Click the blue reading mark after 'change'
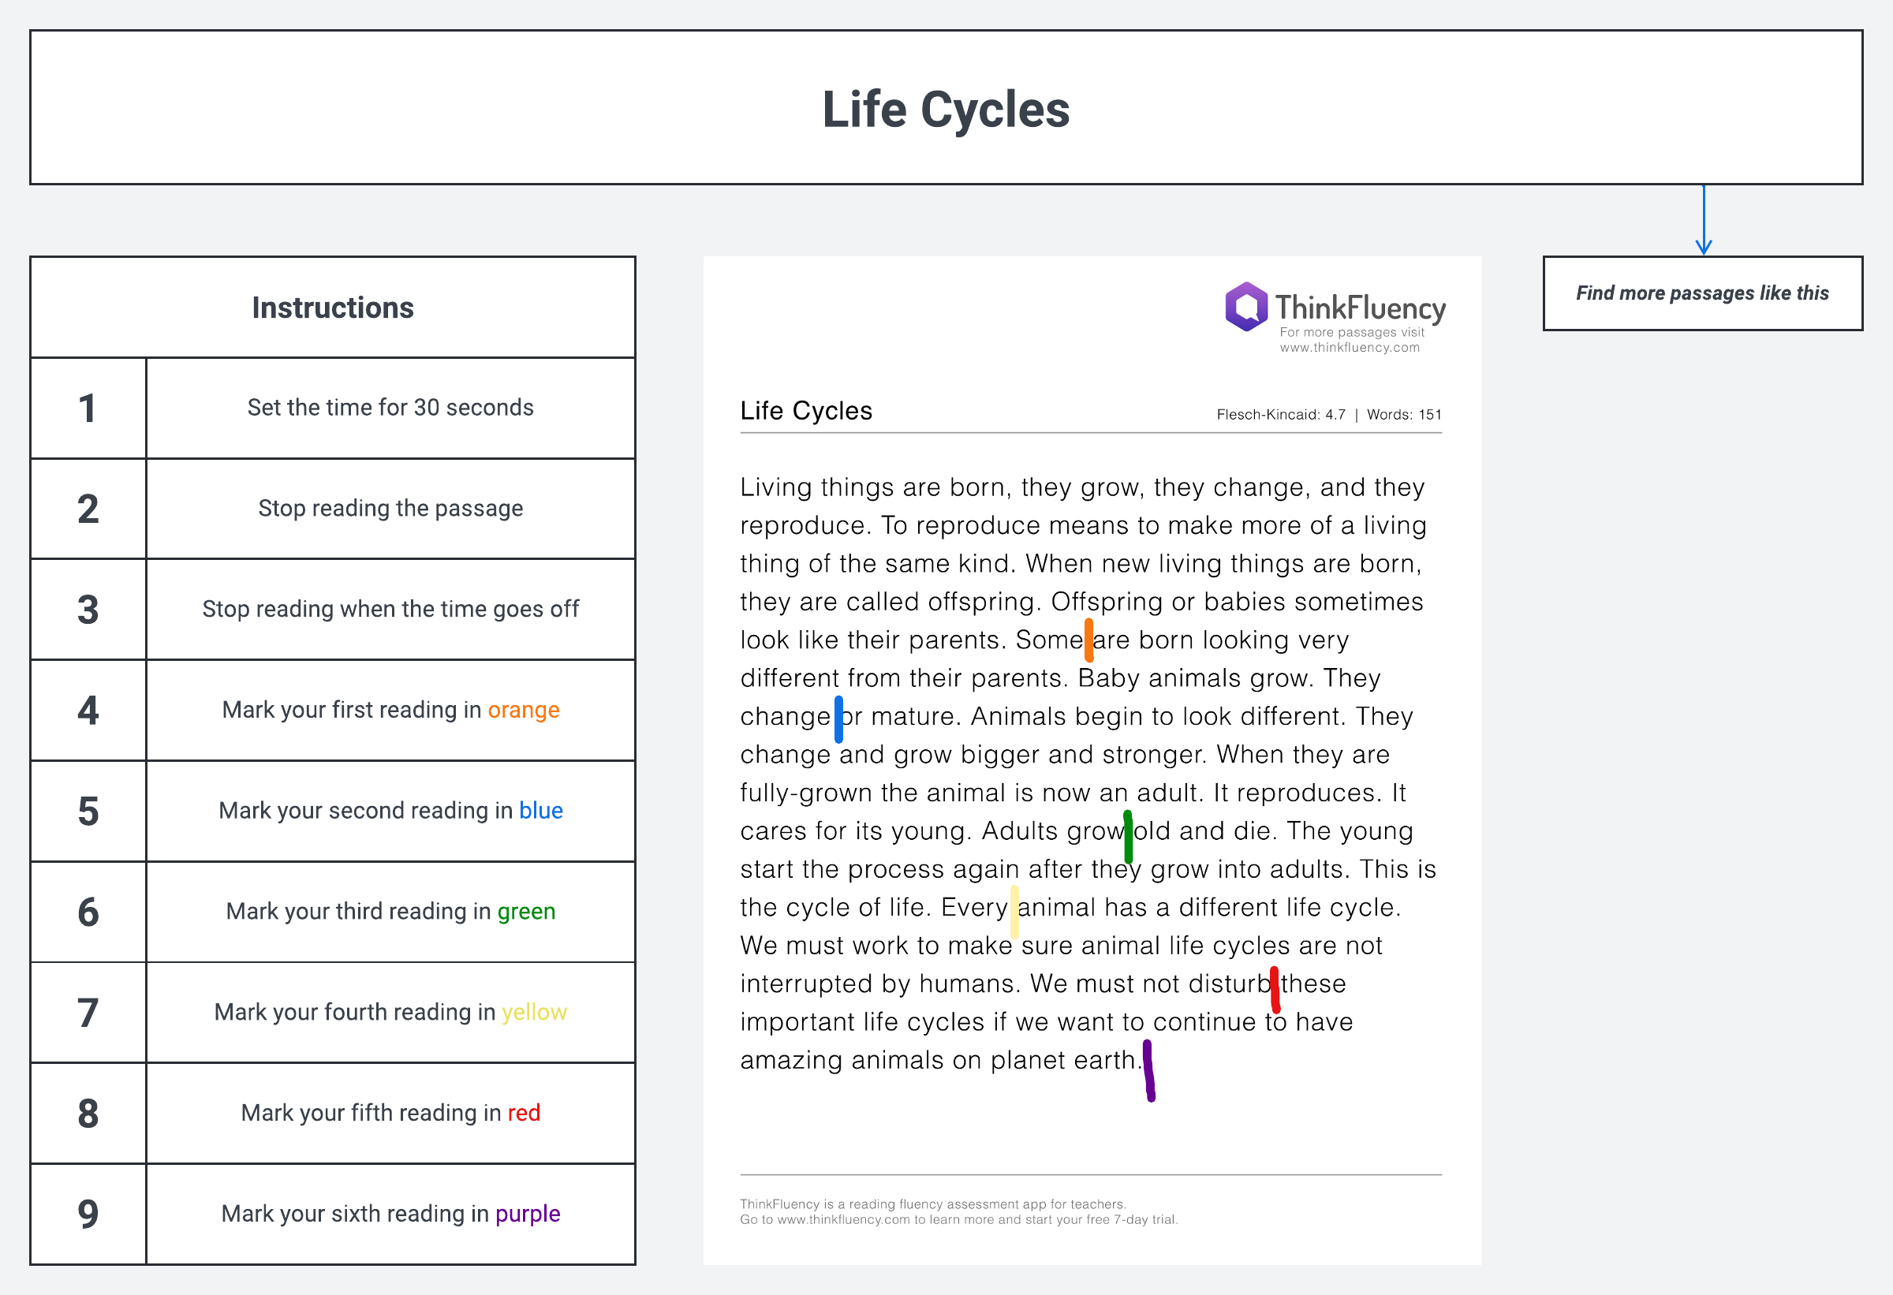Image resolution: width=1893 pixels, height=1295 pixels. [838, 719]
